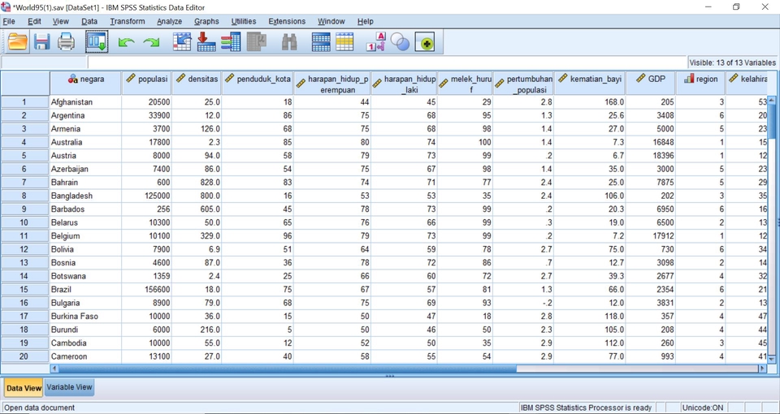Save the dataset with the floppy disk icon
The width and height of the screenshot is (780, 414).
point(42,41)
